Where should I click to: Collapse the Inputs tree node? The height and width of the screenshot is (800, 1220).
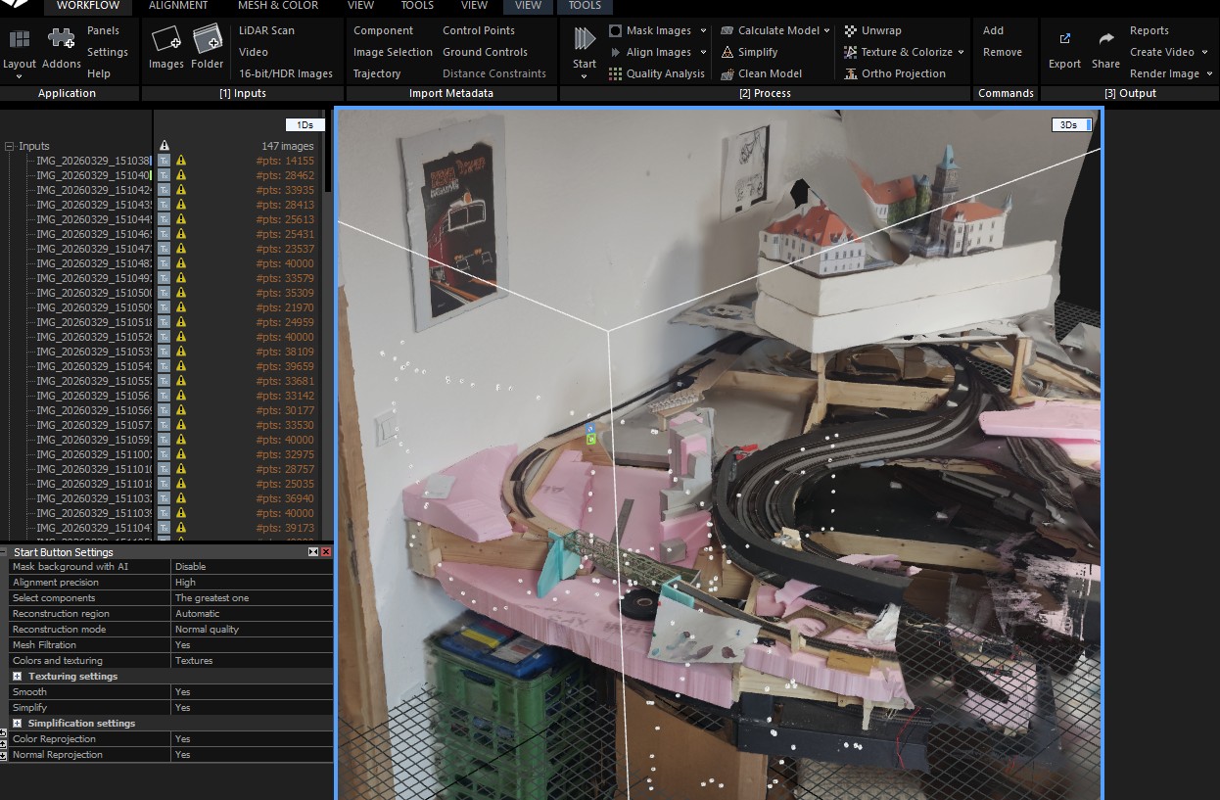10,146
